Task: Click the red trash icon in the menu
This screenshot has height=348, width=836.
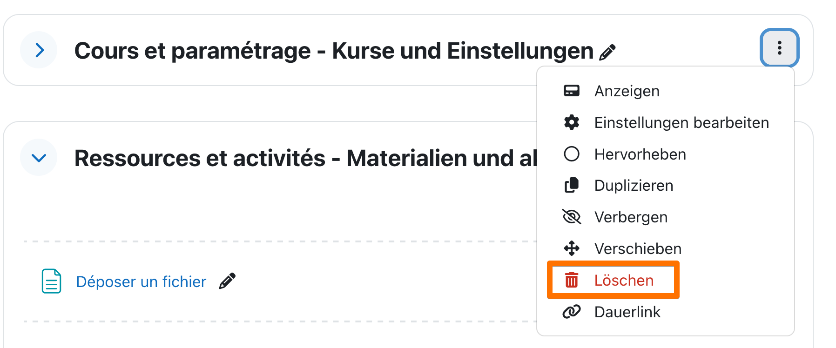Action: 572,280
